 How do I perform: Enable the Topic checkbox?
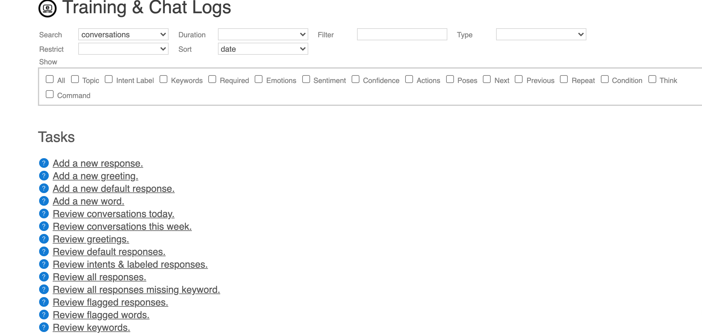(75, 79)
